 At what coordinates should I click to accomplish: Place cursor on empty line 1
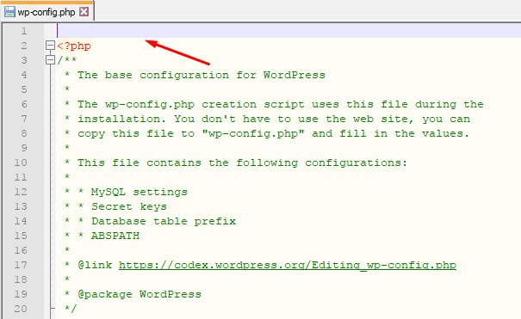288,31
